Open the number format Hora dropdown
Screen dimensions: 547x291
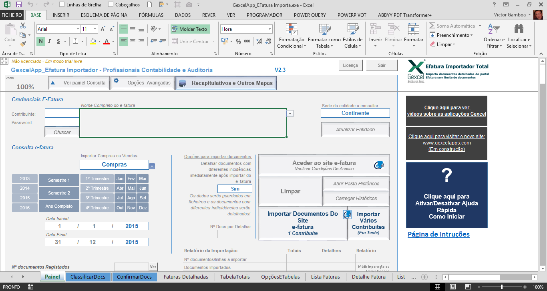269,29
